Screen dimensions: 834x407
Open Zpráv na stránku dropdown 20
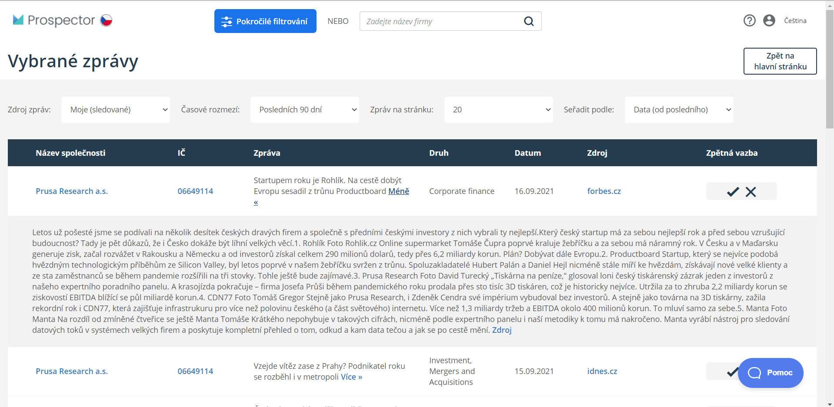click(499, 110)
